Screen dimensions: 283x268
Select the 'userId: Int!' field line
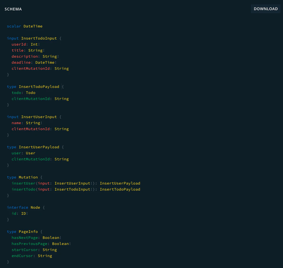point(26,44)
